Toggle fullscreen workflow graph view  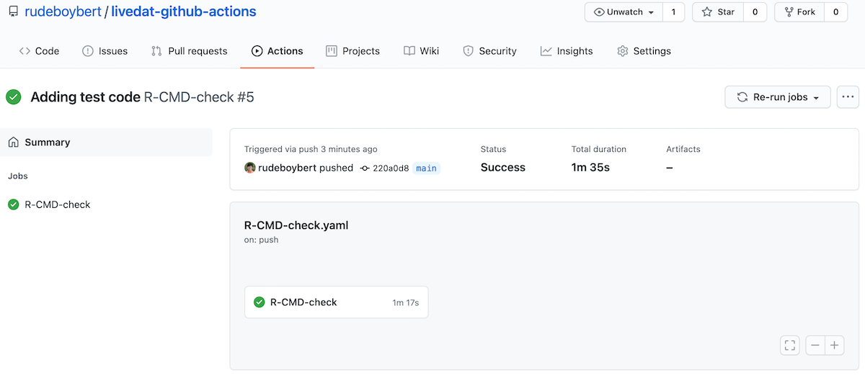click(x=790, y=345)
